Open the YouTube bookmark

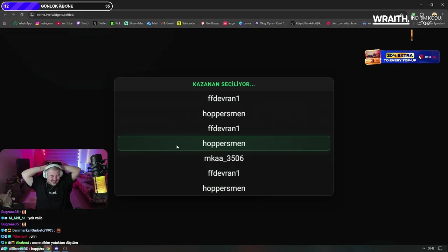point(65,23)
